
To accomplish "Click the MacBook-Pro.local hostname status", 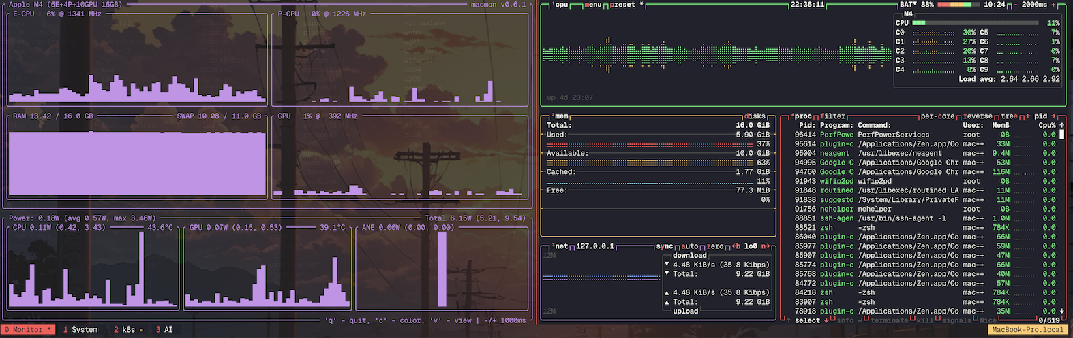I will [x=1027, y=330].
